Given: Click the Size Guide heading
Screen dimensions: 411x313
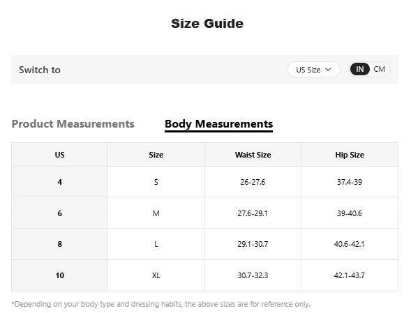Looking at the screenshot, I should (207, 24).
